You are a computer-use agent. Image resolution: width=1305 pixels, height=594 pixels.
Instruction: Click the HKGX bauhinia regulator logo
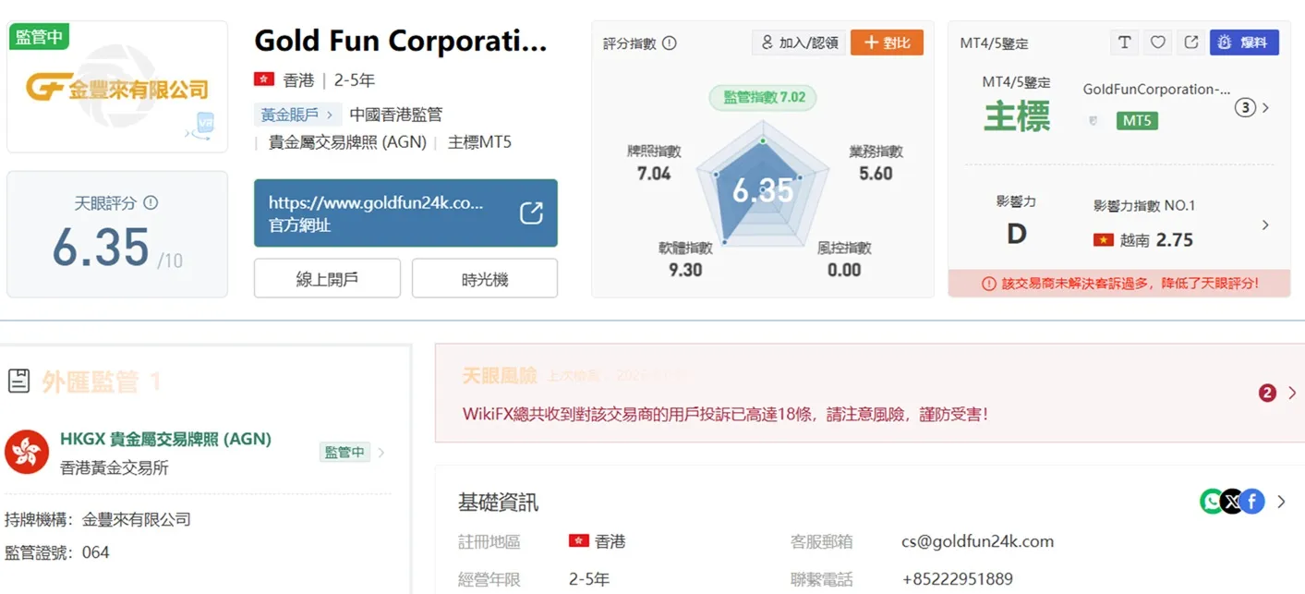[x=27, y=452]
